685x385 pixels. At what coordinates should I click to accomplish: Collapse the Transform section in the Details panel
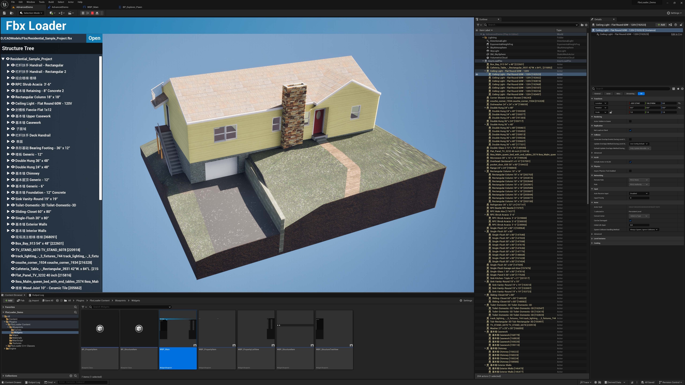click(x=592, y=99)
